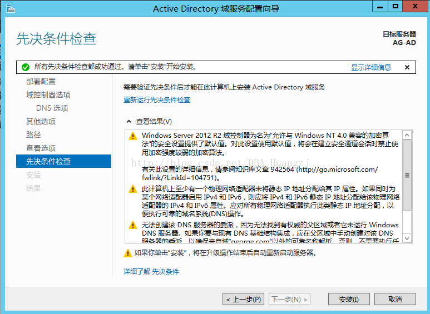Click the wizard app icon in title bar
Screen dimensions: 430x314
point(10,8)
